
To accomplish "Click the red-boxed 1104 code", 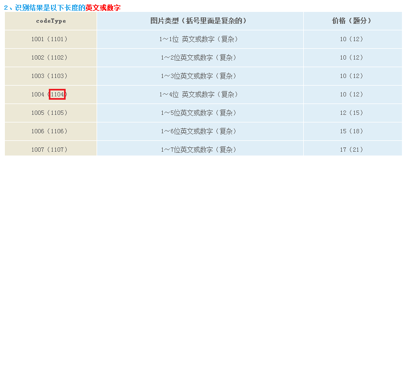I will point(57,94).
